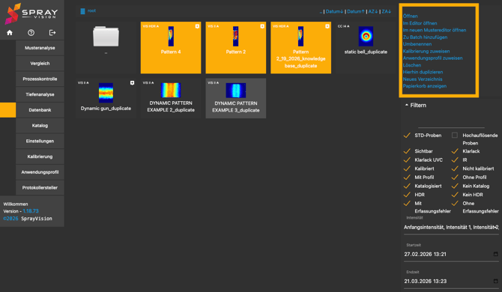
Task: Select the Pattern 2 thumbnail
Action: 235,36
